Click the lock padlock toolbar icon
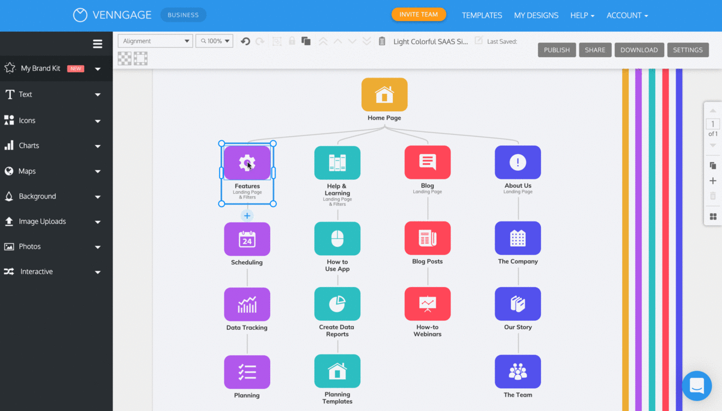The image size is (722, 411). coord(292,41)
